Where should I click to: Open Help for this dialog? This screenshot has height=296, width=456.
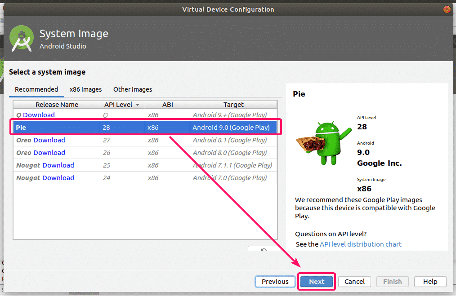pyautogui.click(x=430, y=282)
